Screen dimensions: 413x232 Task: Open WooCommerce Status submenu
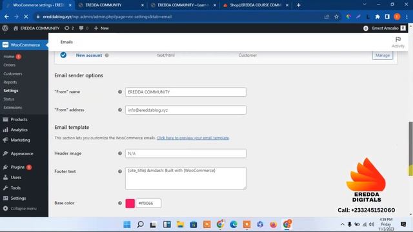[8, 99]
